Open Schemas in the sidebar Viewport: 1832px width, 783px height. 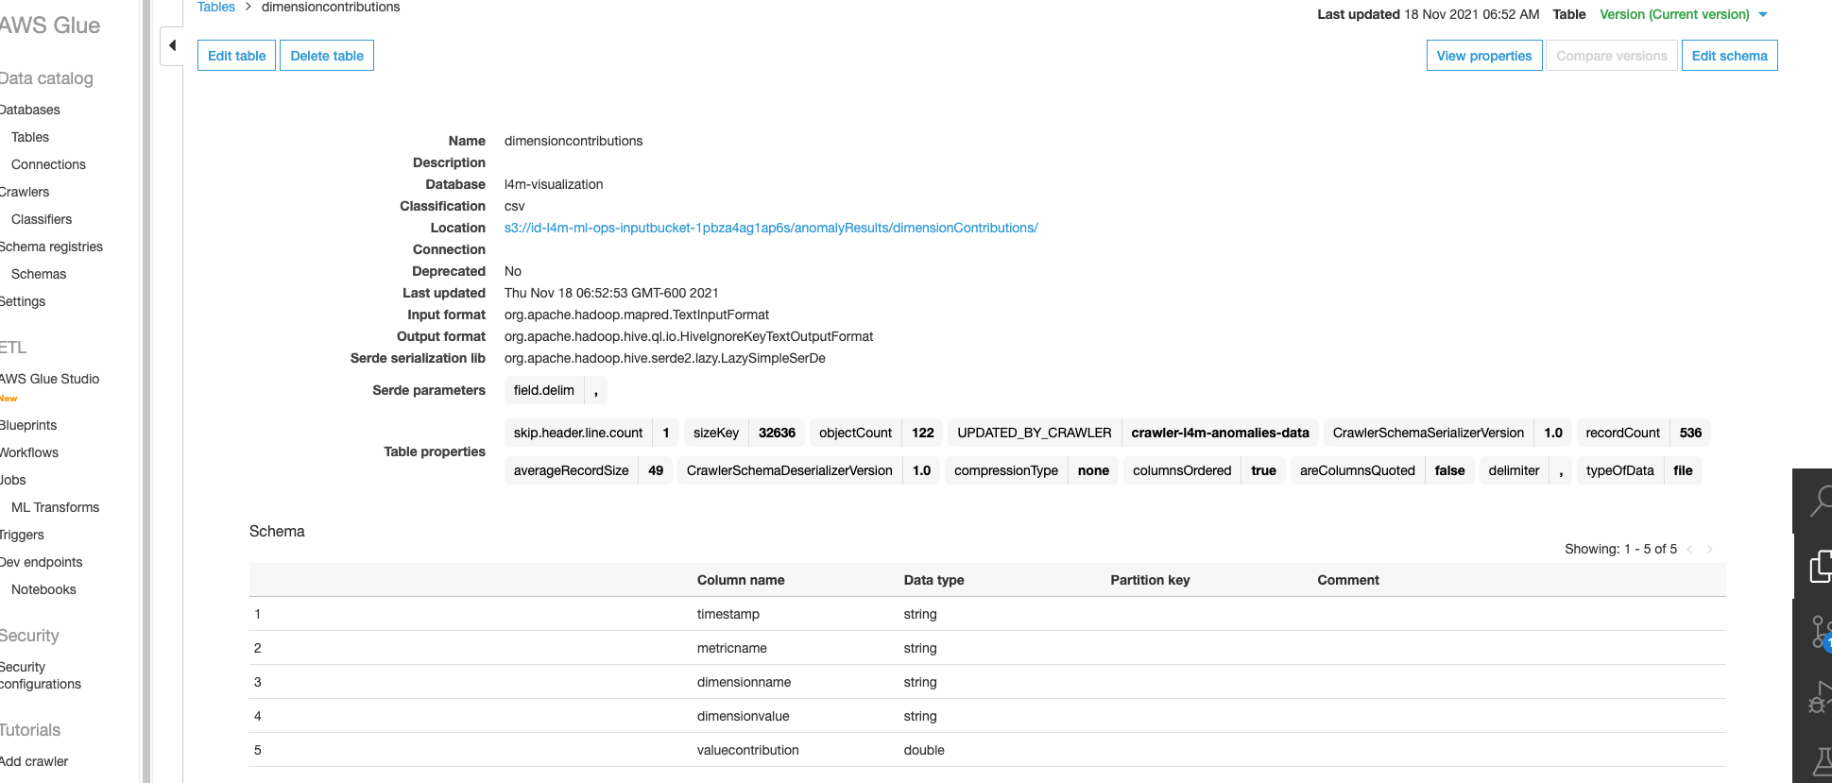[x=39, y=274]
